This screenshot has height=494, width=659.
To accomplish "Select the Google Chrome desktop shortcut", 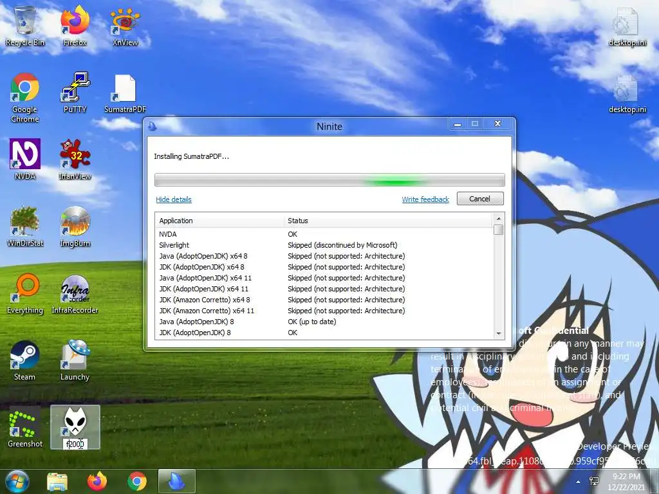I will click(25, 98).
